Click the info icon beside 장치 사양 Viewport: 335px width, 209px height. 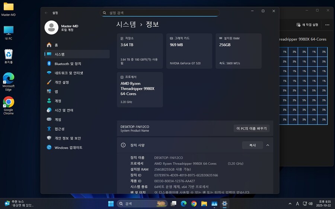123,145
